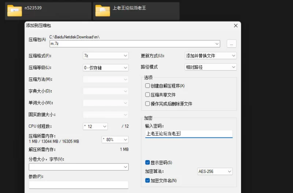Screen dimensions: 293x193
Task: Open the CPU 线程数 dropdown showing 12
Action: [95, 126]
